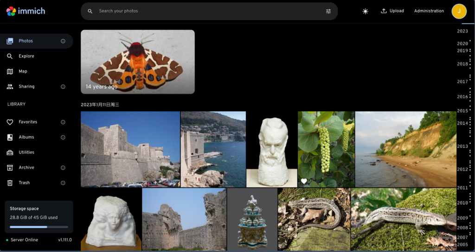Click info icon next to Archive

63,168
